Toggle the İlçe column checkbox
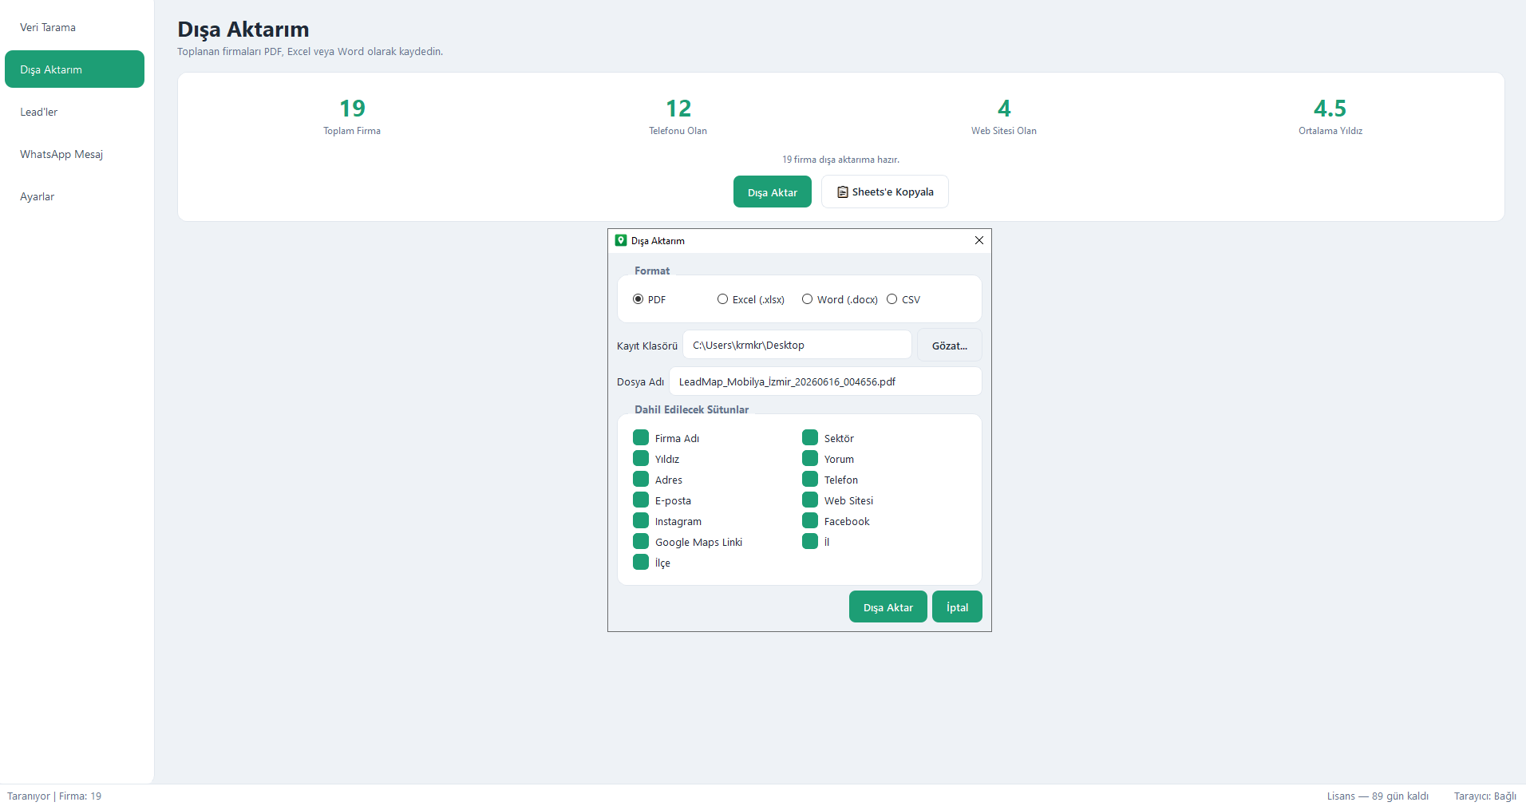This screenshot has height=806, width=1526. 641,562
